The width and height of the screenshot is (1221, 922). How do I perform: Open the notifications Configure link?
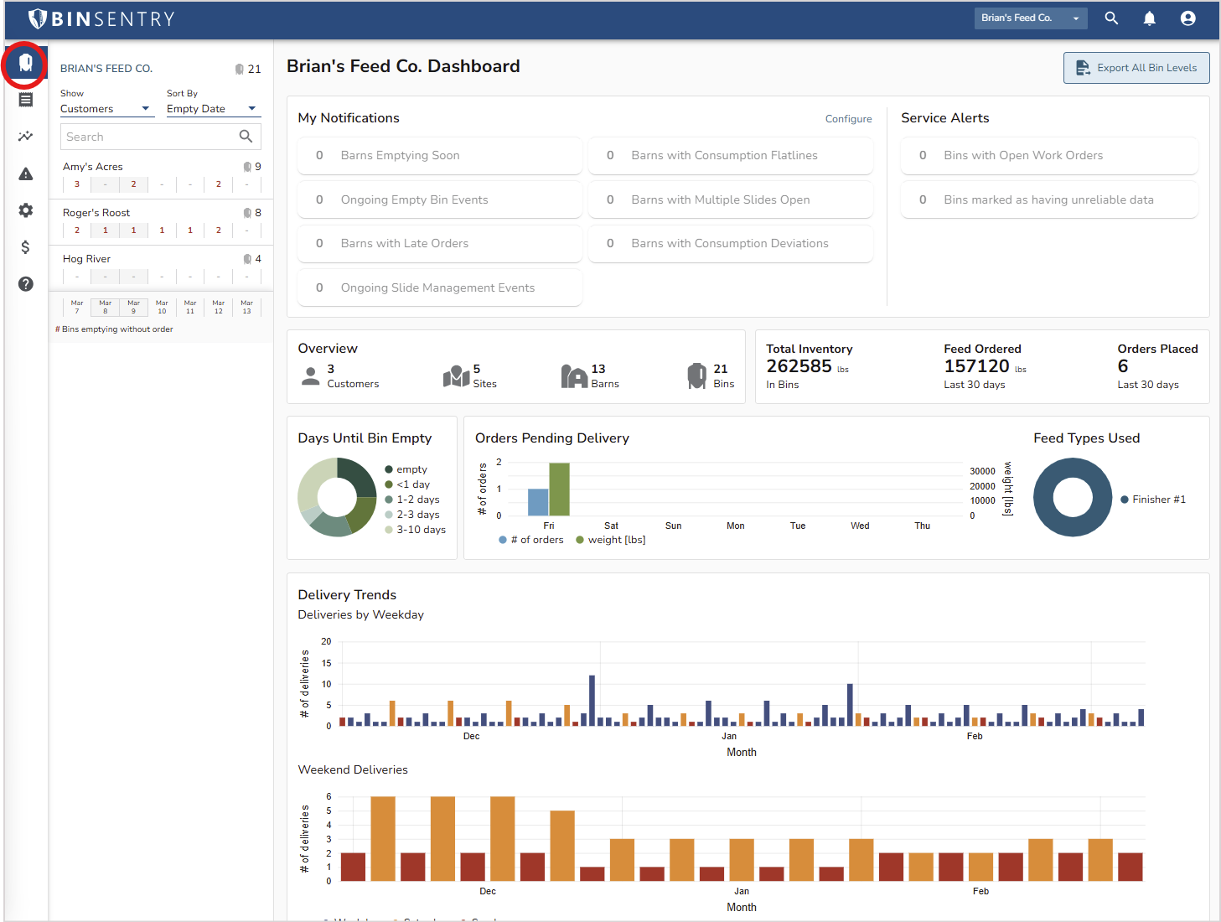click(848, 118)
